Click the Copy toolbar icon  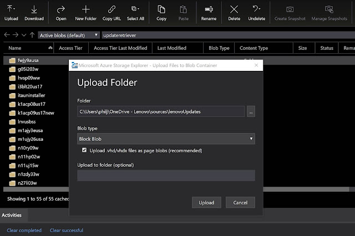[161, 13]
